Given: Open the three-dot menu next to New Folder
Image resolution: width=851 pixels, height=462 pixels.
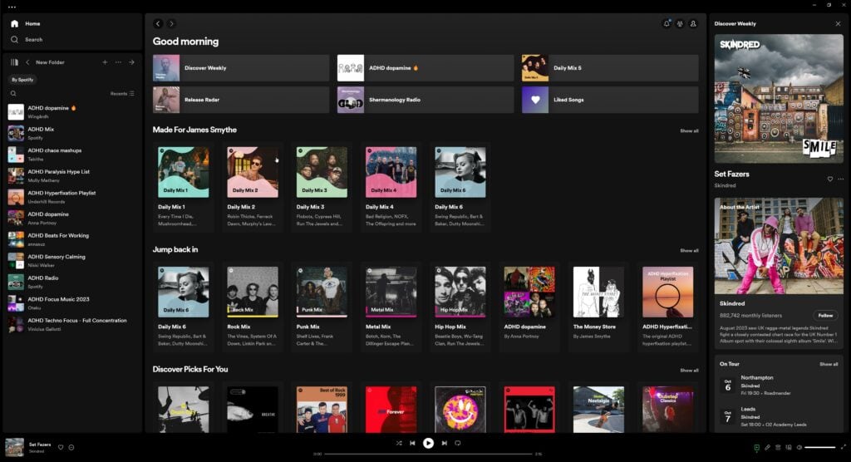Looking at the screenshot, I should [x=118, y=62].
